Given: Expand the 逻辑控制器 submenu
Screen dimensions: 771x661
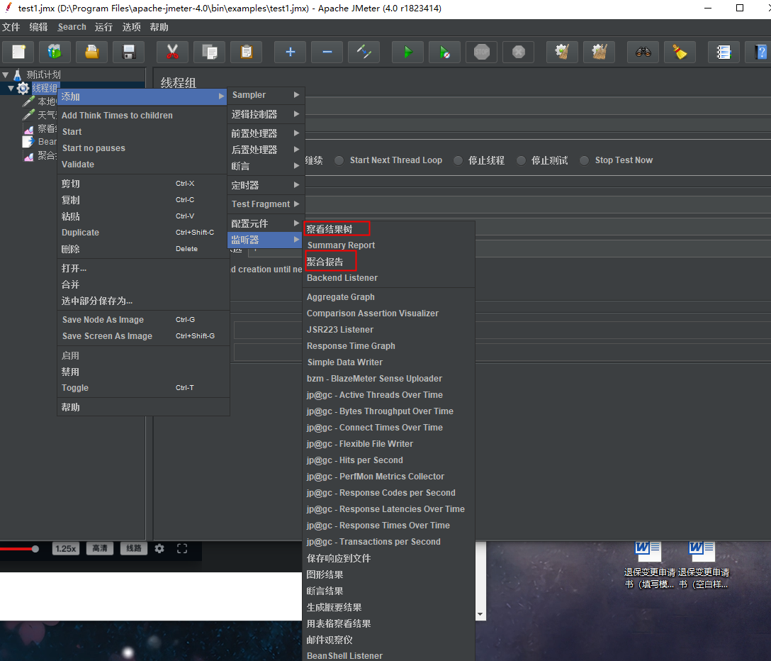Looking at the screenshot, I should coord(266,114).
